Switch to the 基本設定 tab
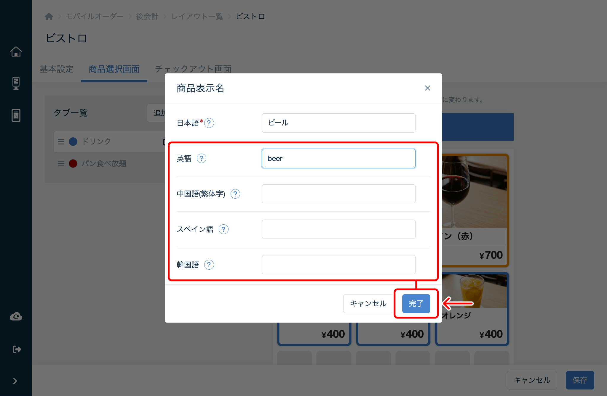 [56, 69]
